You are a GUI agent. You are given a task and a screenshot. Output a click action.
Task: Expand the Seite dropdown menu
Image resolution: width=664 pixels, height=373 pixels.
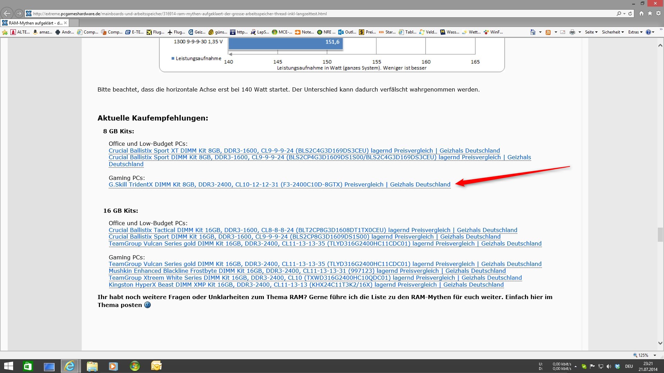tap(591, 32)
